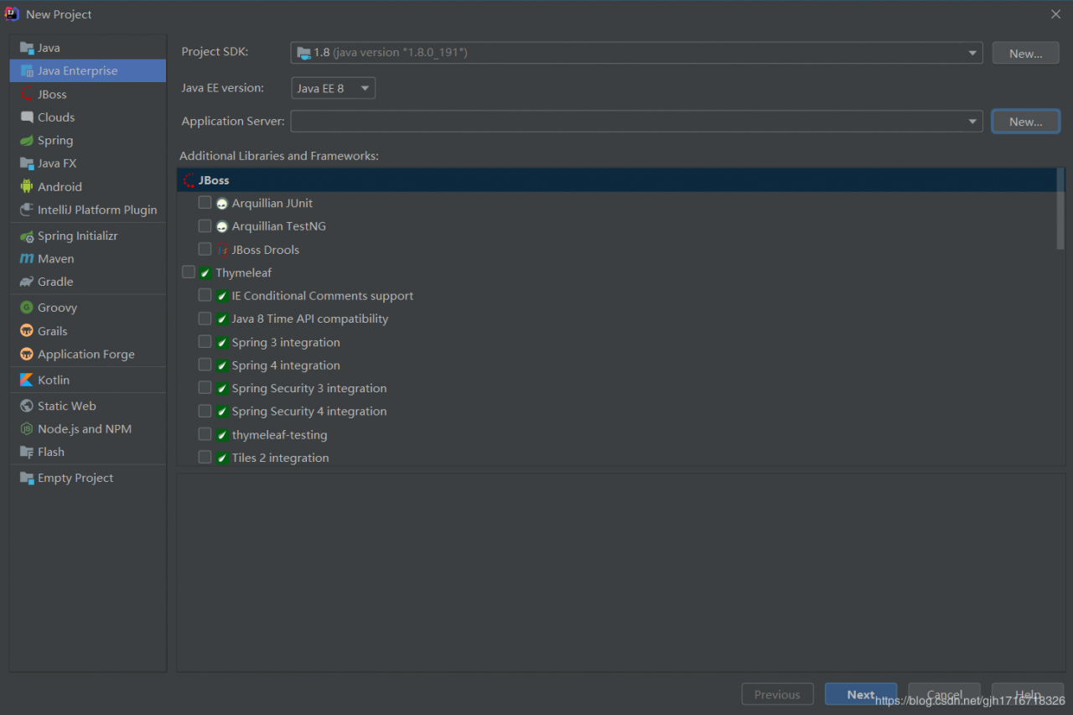This screenshot has width=1073, height=715.
Task: Click the JBoss Drools icon
Action: point(222,250)
